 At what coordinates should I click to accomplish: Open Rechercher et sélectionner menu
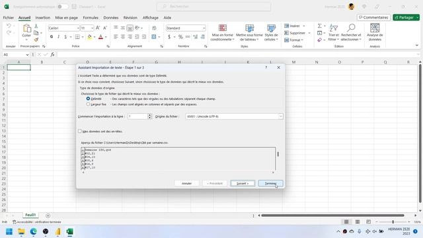pyautogui.click(x=351, y=32)
